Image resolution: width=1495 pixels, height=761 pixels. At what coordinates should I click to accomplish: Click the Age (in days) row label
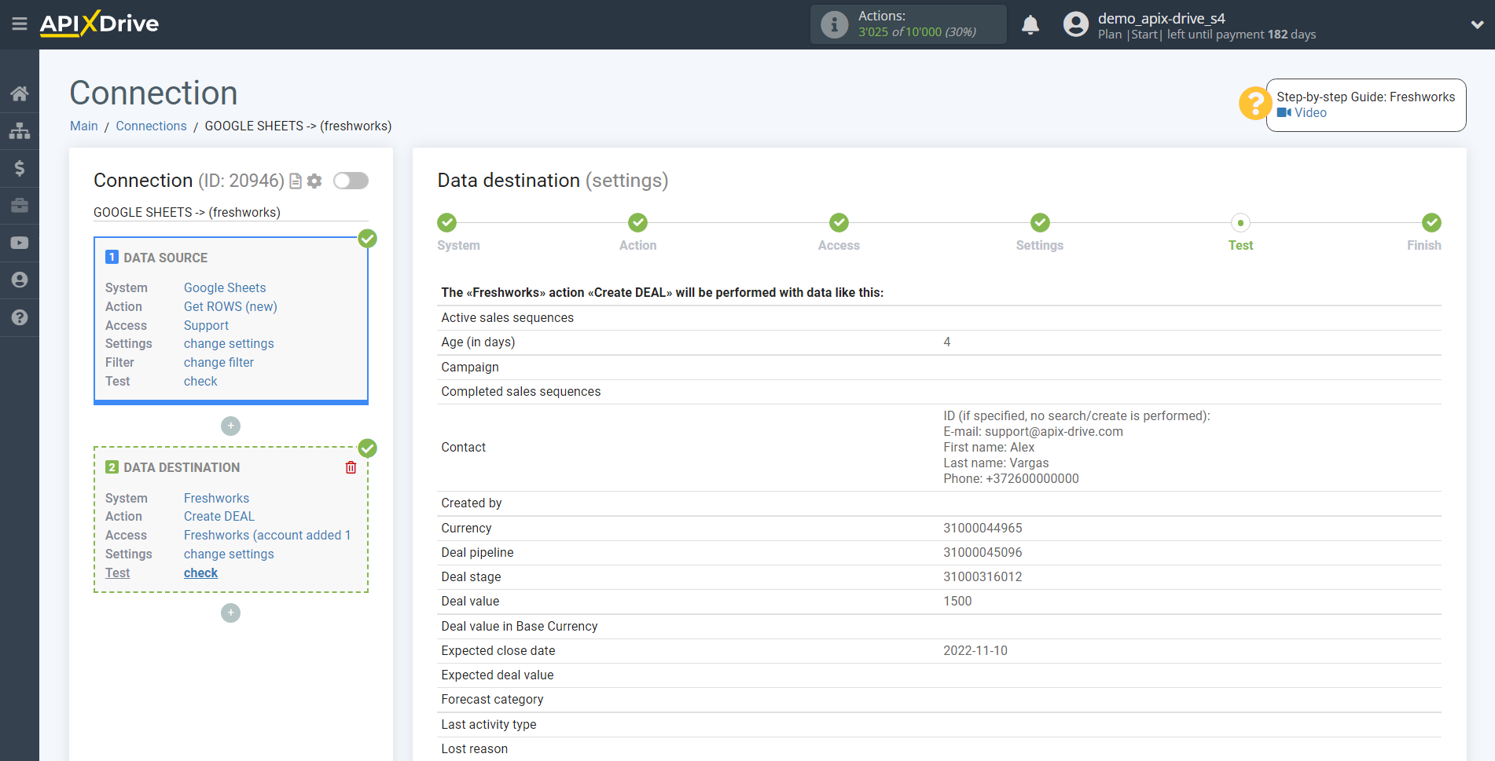pyautogui.click(x=478, y=342)
